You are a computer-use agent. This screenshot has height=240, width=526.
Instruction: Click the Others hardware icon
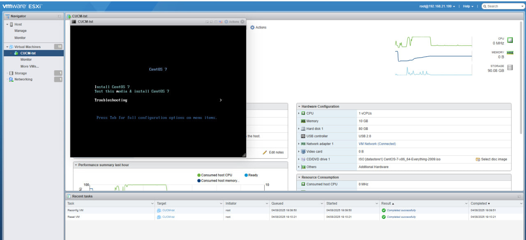(303, 167)
